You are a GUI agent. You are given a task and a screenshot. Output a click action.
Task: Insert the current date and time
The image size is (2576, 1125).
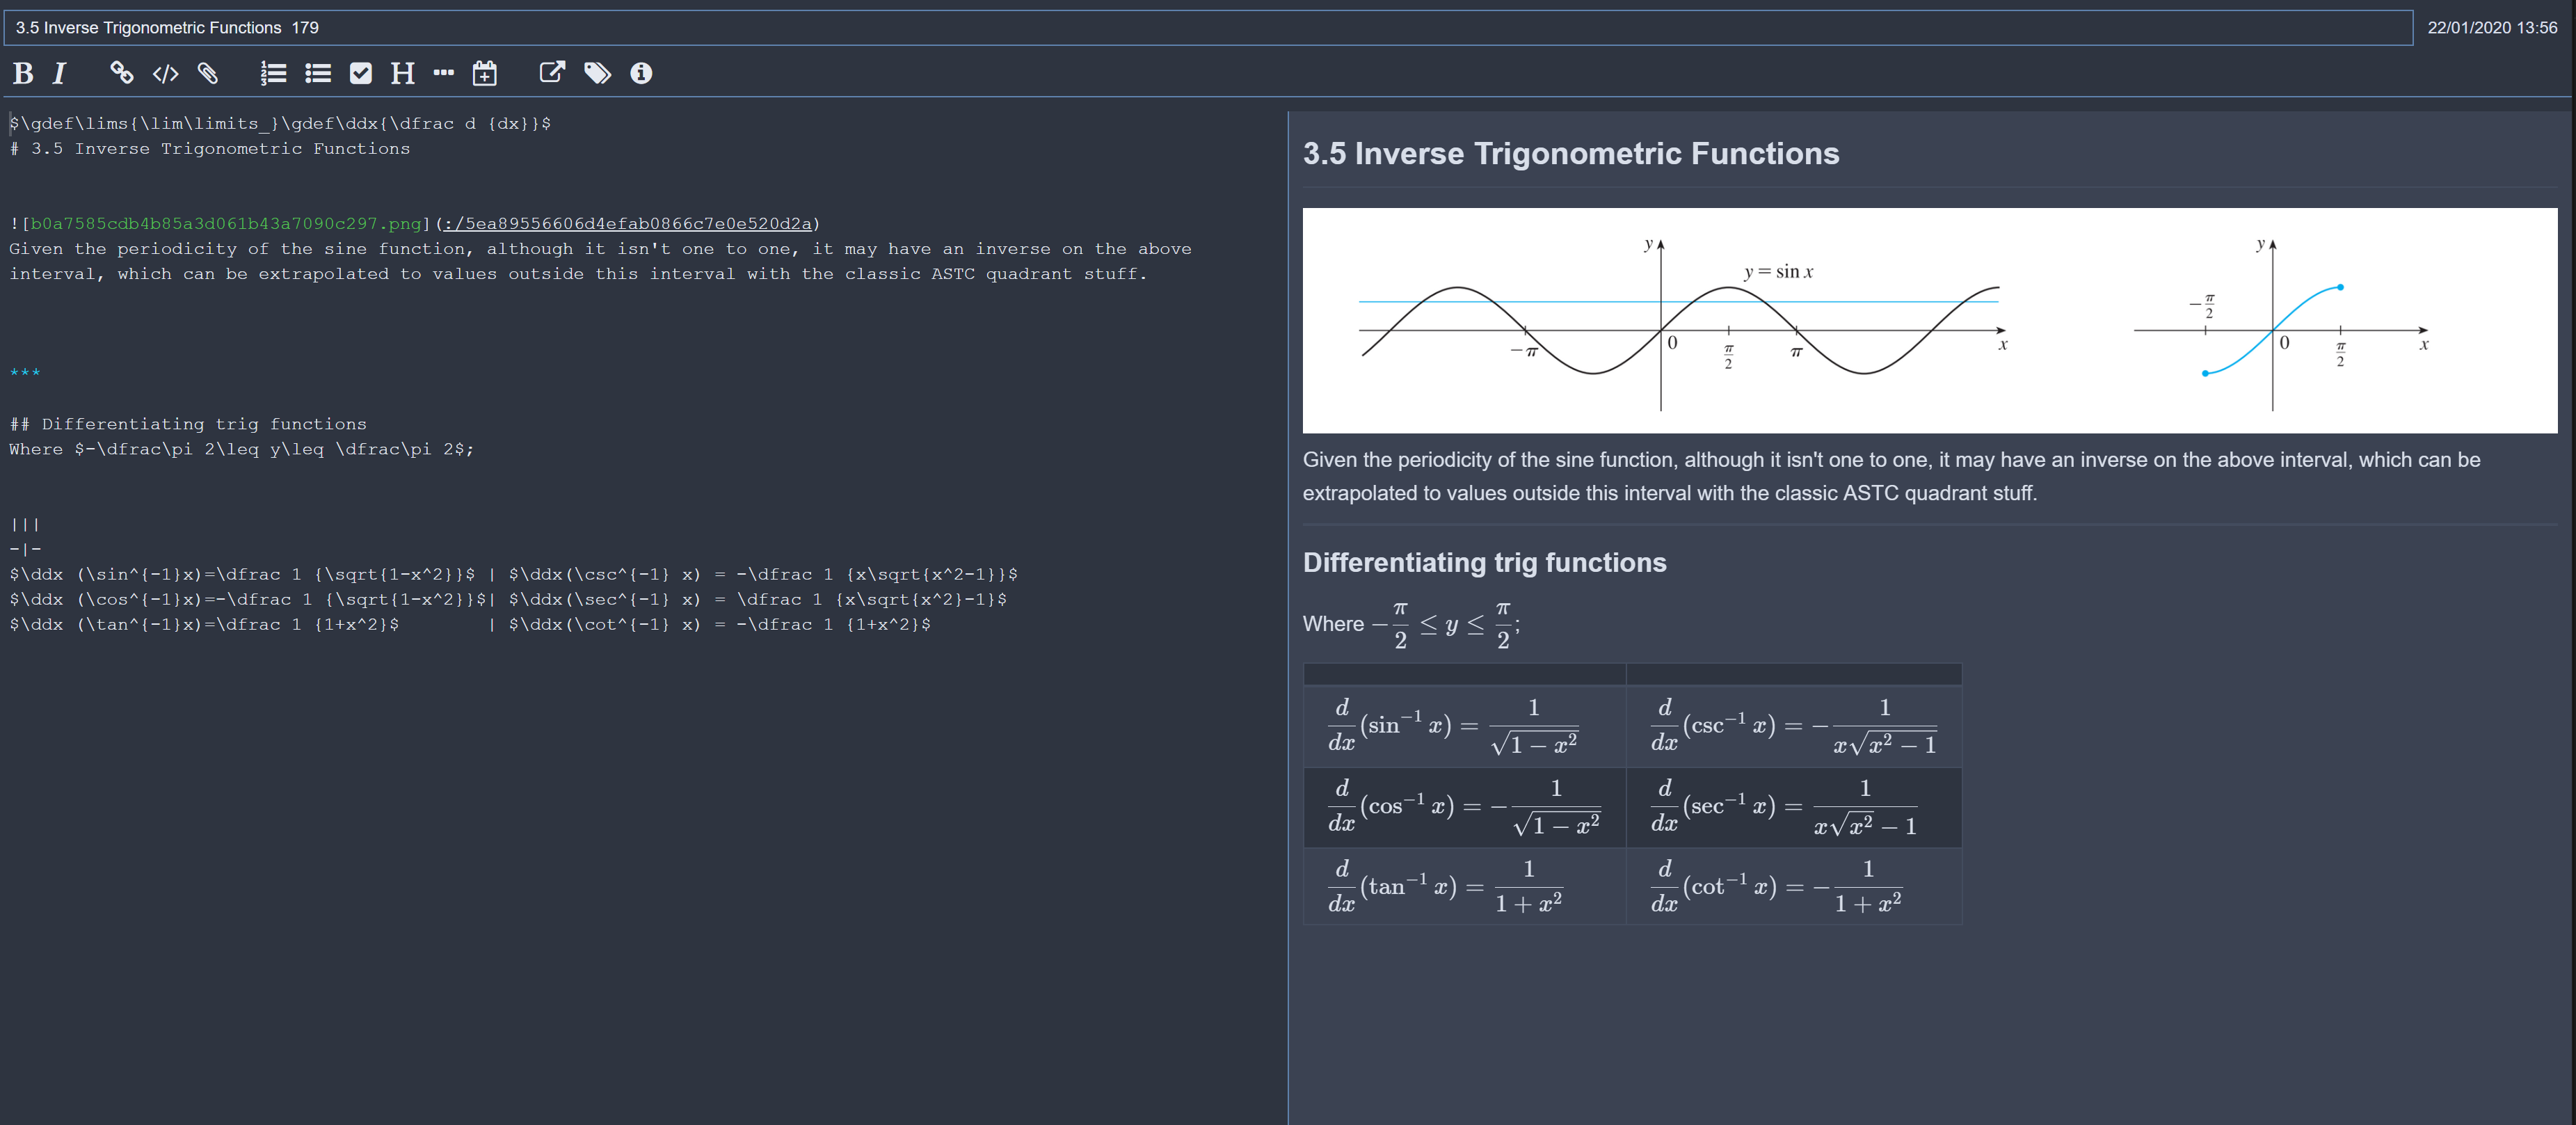pyautogui.click(x=484, y=73)
